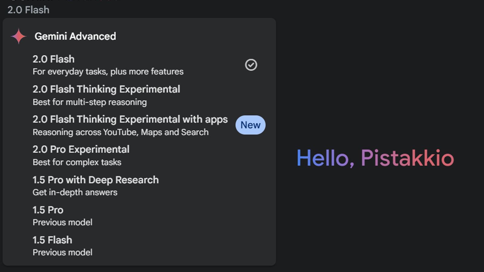This screenshot has width=484, height=272.
Task: Select 2.0 Flash Thinking Experimental with apps
Action: (x=139, y=125)
